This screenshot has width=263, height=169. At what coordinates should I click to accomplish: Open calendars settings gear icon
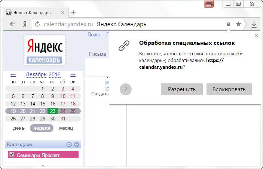[x=69, y=145]
